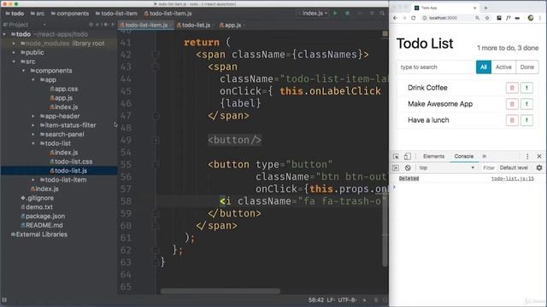Toggle Make Awesome App label as done

[440, 104]
